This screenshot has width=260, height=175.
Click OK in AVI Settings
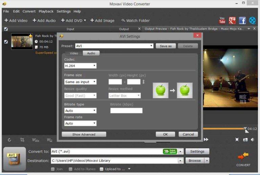click(165, 134)
